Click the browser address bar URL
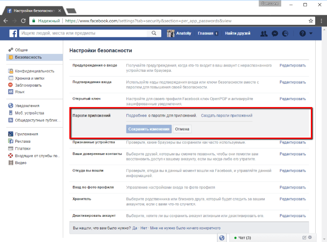Viewport: 327px width, 242px height. 148,21
